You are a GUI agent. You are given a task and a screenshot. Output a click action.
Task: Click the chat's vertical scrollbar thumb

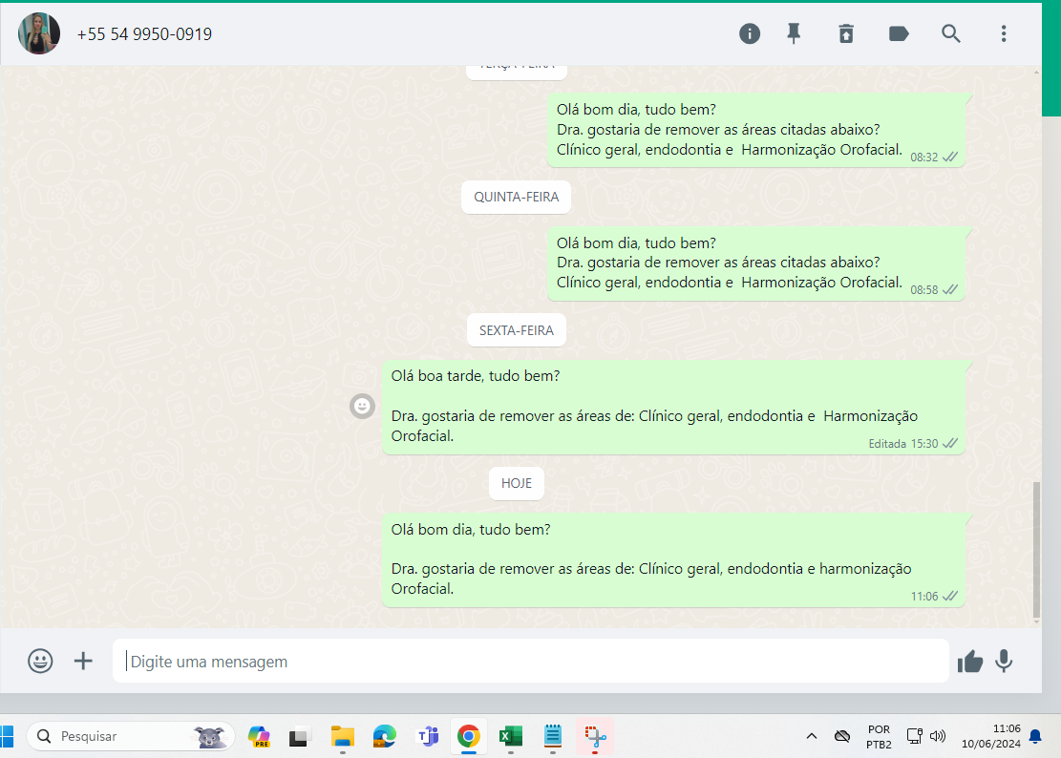(x=1036, y=549)
